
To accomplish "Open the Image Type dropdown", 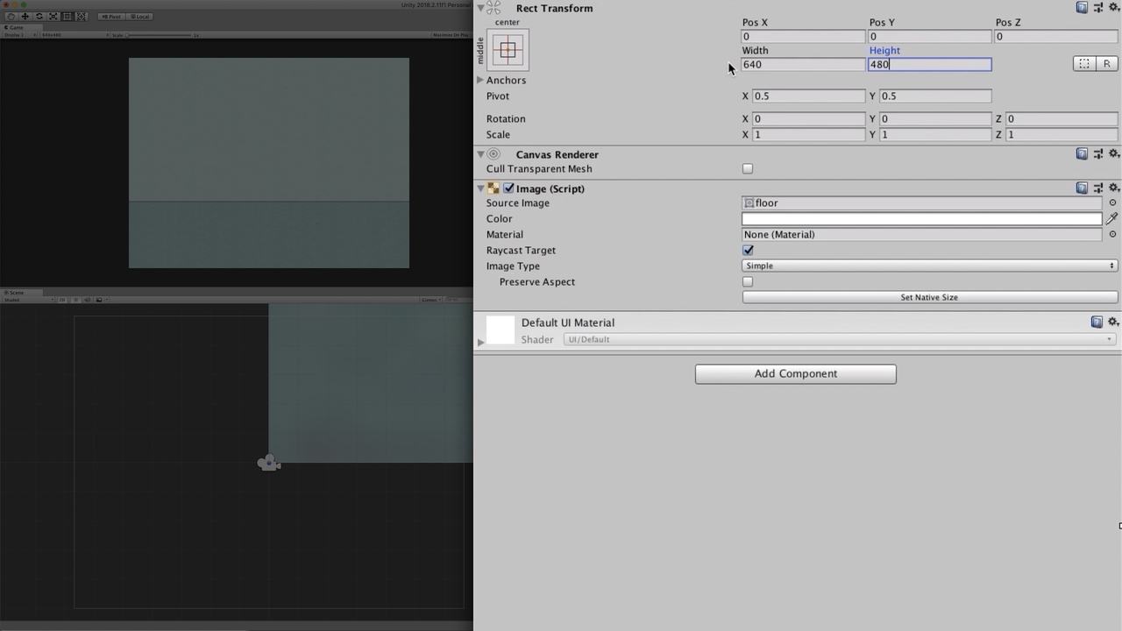I will 929,266.
